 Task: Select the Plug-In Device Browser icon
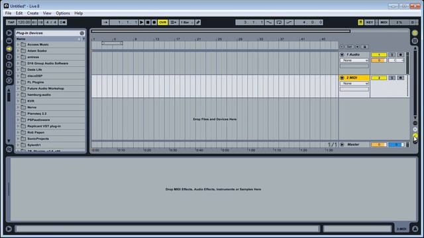click(9, 49)
